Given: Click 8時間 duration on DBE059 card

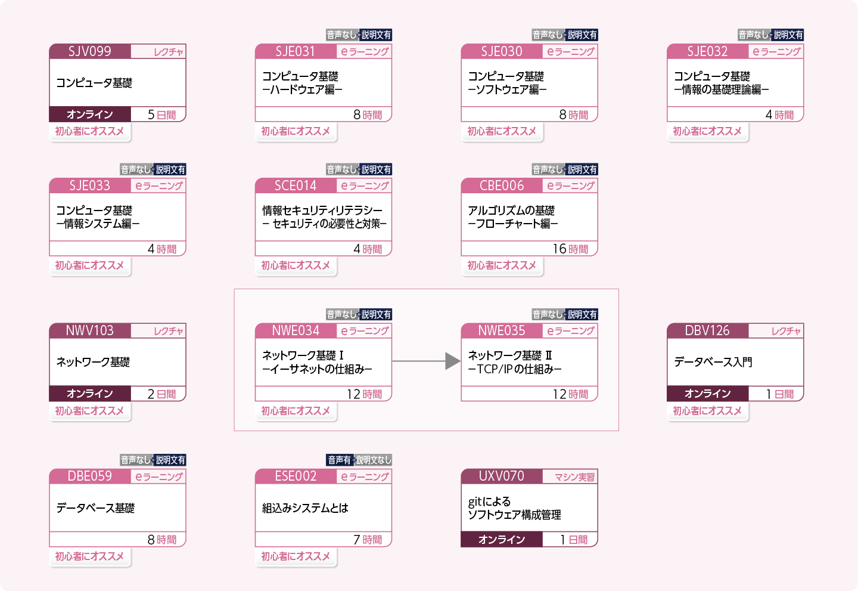Looking at the screenshot, I should (x=162, y=540).
